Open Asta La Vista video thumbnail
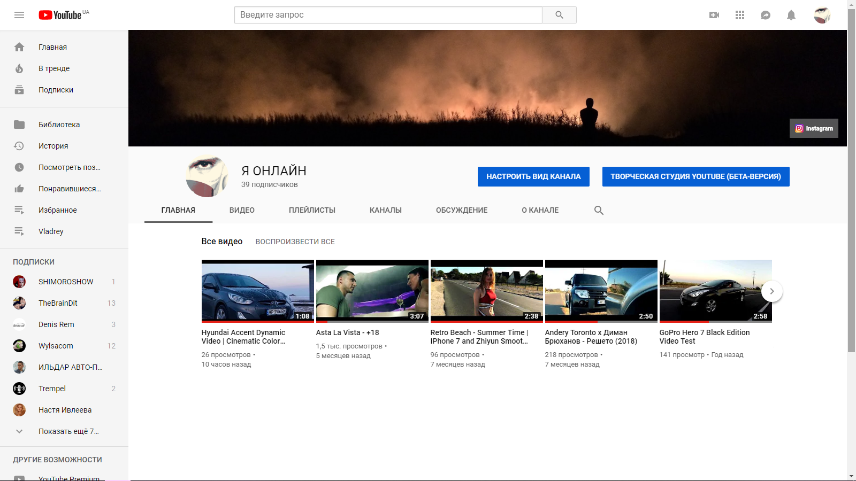Viewport: 856px width, 481px height. (x=372, y=291)
